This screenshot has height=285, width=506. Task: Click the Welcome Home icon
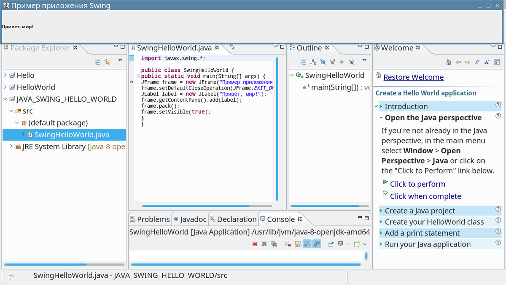(x=449, y=62)
